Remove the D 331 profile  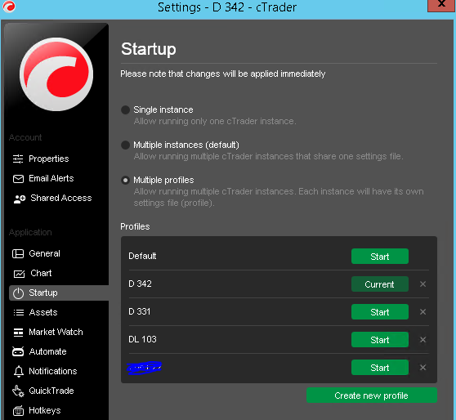pos(422,312)
